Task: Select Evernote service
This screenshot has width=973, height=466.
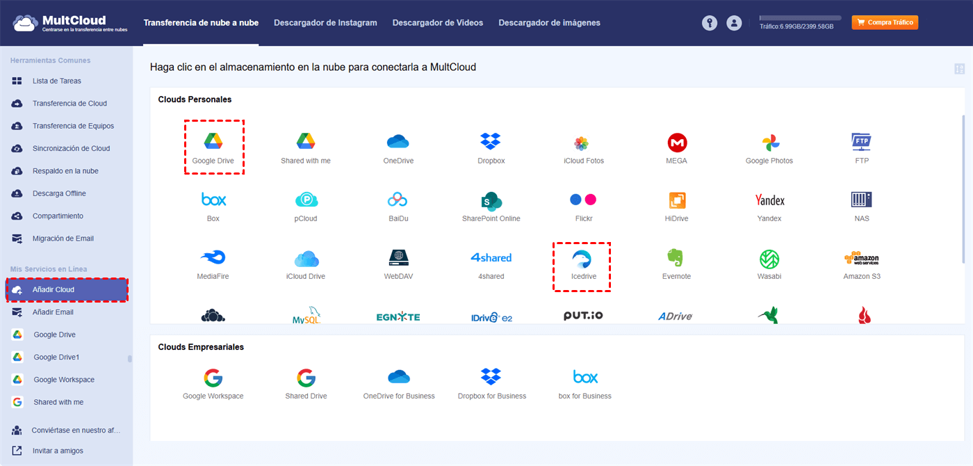Action: pyautogui.click(x=676, y=258)
